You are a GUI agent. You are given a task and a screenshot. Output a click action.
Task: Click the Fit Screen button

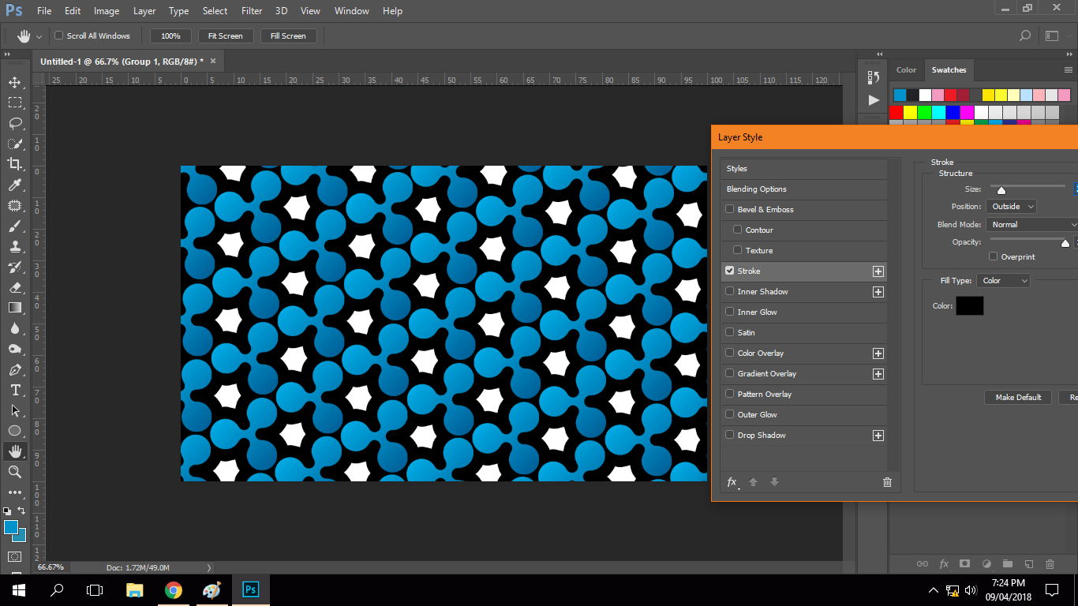click(x=225, y=36)
